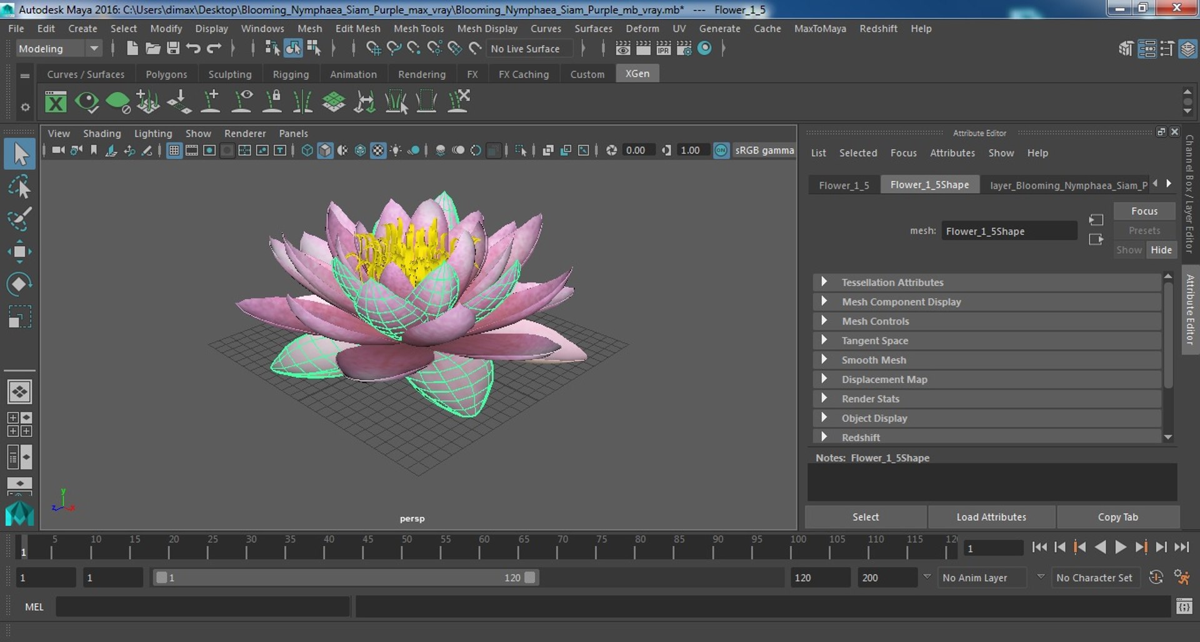Click the redo arrow icon
The image size is (1200, 642).
coord(214,48)
